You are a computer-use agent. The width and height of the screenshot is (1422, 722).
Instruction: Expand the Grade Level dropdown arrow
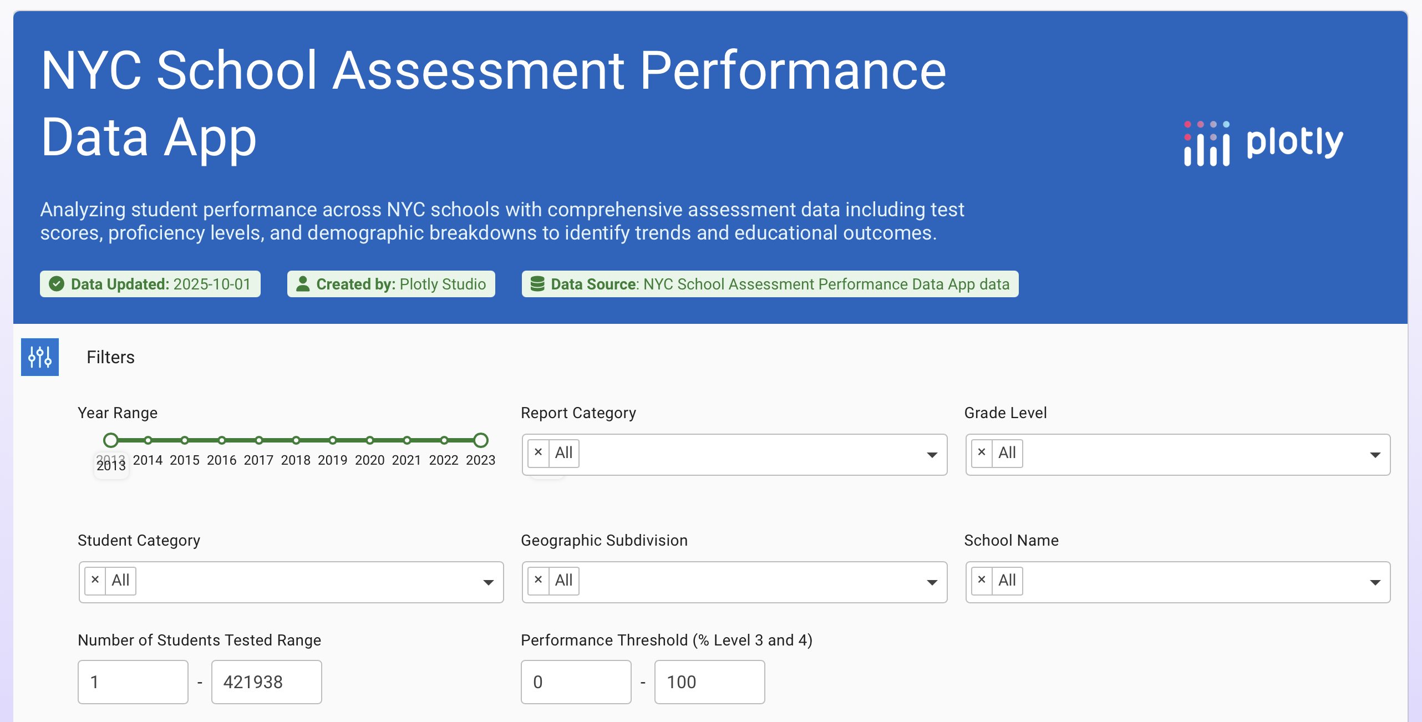click(1375, 455)
